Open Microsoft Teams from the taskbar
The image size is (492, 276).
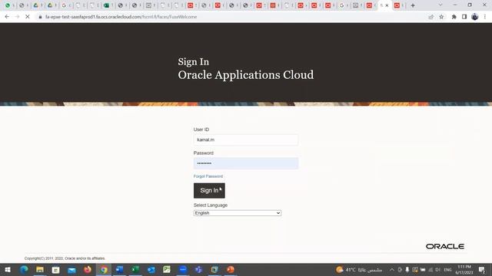[198, 270]
